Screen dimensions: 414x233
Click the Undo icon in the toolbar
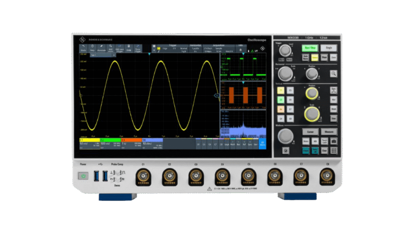(x=83, y=48)
